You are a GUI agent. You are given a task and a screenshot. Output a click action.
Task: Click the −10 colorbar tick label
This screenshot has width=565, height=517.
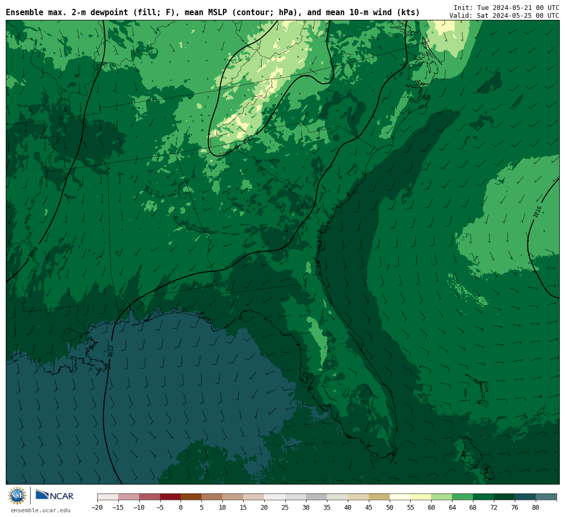[x=139, y=507]
